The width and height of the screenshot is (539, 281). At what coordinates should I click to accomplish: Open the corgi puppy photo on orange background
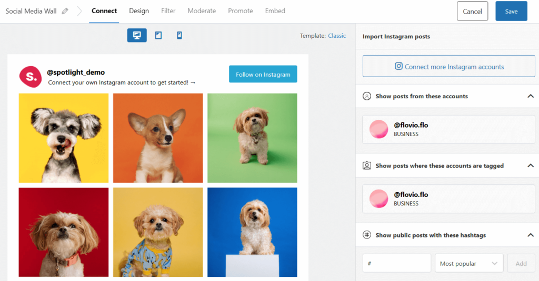click(x=158, y=138)
